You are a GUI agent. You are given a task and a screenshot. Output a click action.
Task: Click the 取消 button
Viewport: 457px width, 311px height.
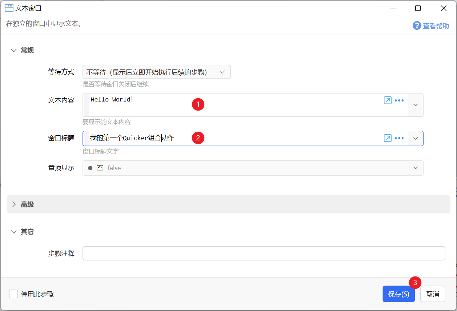433,294
